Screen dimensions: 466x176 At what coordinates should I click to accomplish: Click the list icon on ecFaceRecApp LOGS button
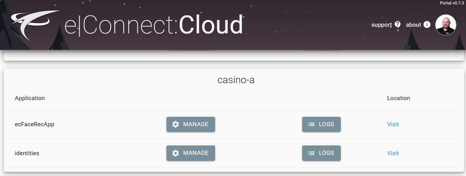coord(311,124)
